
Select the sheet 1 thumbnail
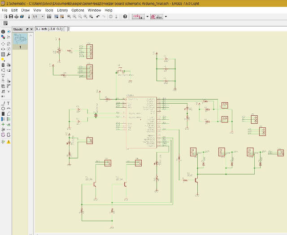[x=20, y=41]
